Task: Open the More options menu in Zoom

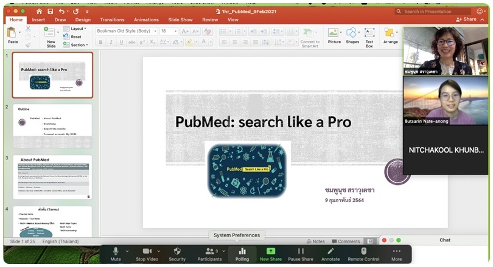Action: (396, 254)
